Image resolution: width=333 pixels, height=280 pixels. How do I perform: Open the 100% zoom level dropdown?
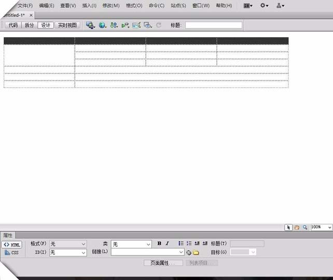pyautogui.click(x=321, y=227)
